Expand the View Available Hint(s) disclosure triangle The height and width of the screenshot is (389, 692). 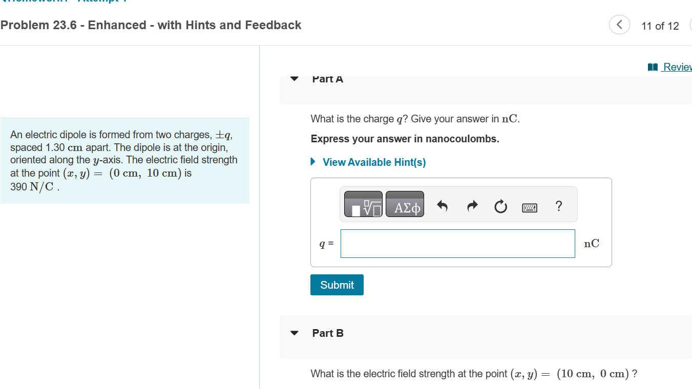[x=313, y=162]
